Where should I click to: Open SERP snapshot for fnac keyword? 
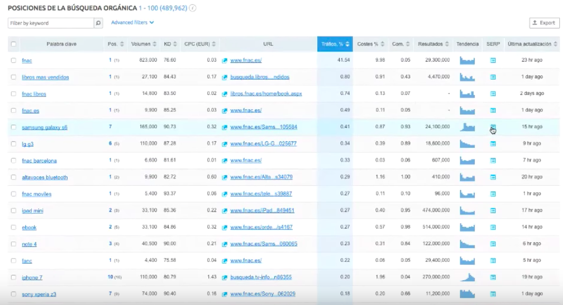point(493,60)
